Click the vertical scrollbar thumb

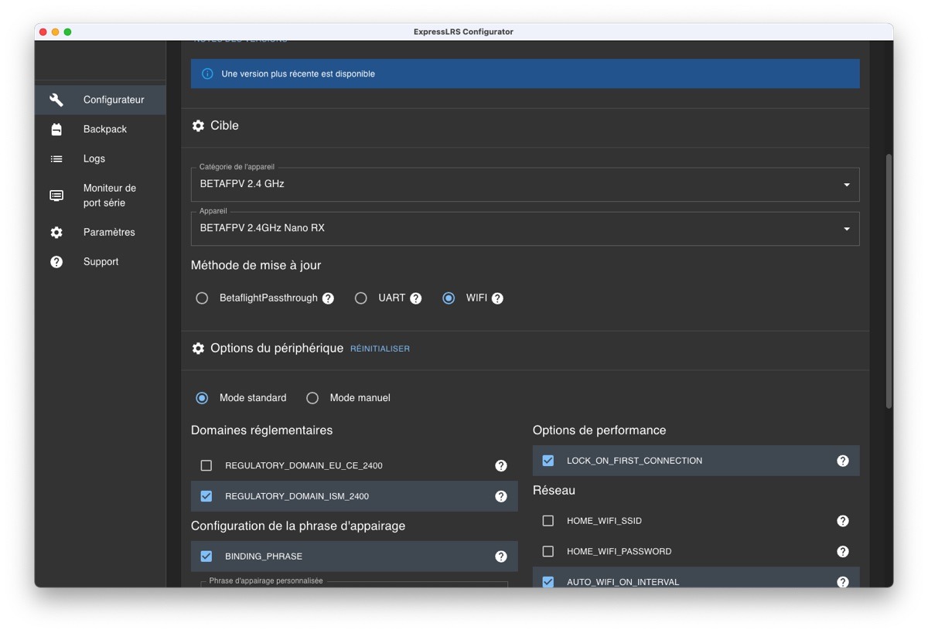889,281
